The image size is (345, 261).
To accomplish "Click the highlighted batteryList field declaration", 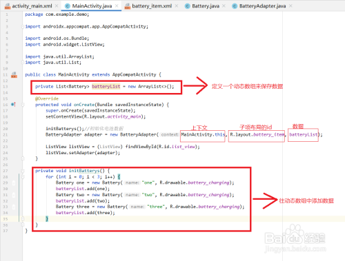I will 106,87.
